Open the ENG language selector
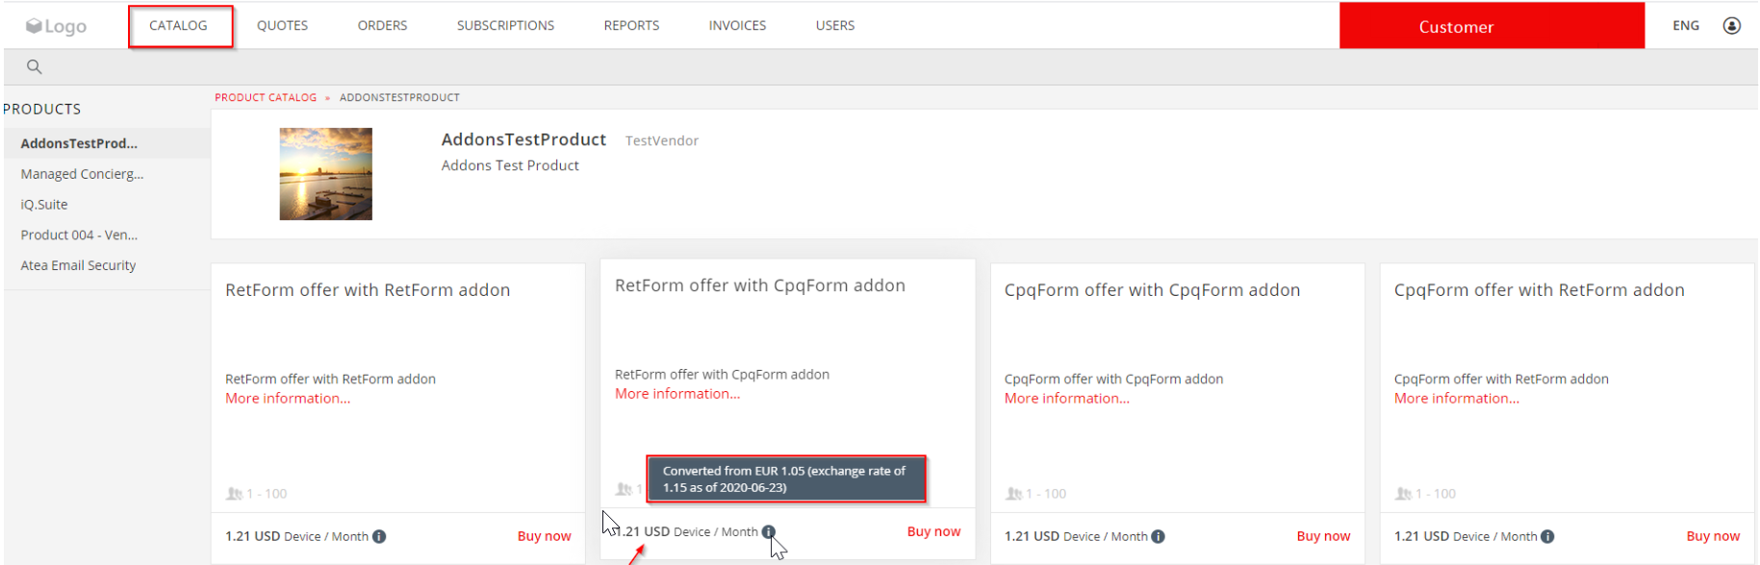This screenshot has height=565, width=1760. pyautogui.click(x=1686, y=26)
